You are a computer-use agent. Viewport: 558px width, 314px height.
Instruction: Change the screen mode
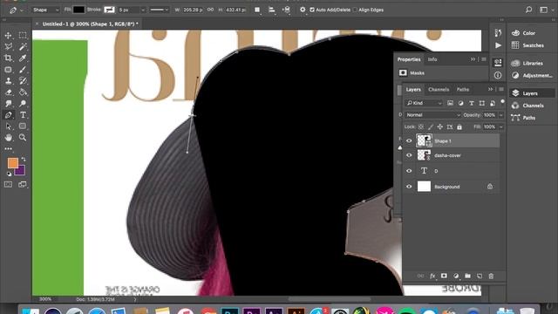[23, 184]
